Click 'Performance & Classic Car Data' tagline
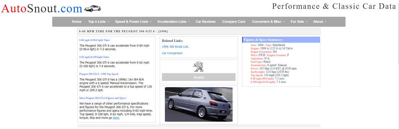Image resolution: width=399 pixels, height=129 pixels. coord(334,6)
